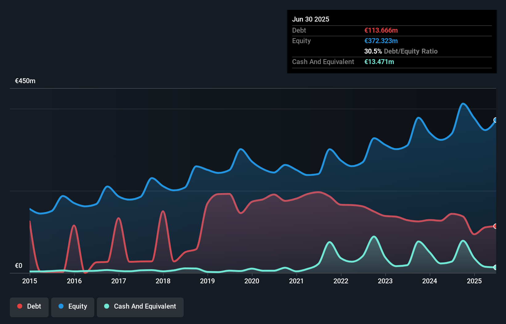Click the €372.323m Equity value in tooltip
Image resolution: width=506 pixels, height=324 pixels.
(381, 41)
